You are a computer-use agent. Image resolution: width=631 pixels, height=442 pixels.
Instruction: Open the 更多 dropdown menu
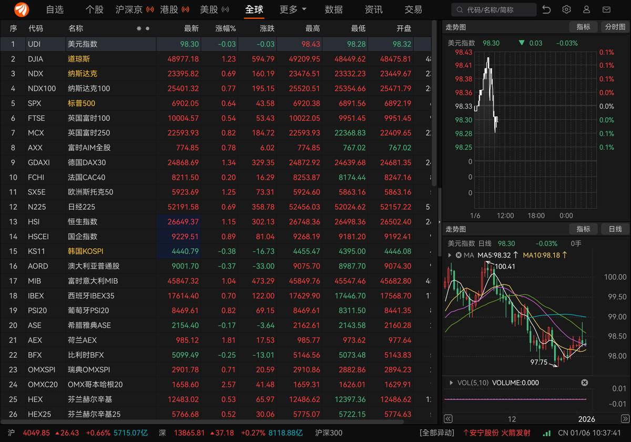tap(293, 9)
